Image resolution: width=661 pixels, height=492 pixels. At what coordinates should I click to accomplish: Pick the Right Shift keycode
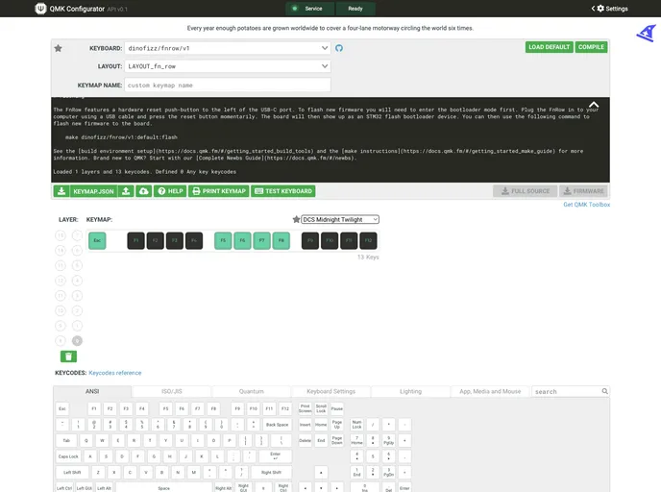271,473
